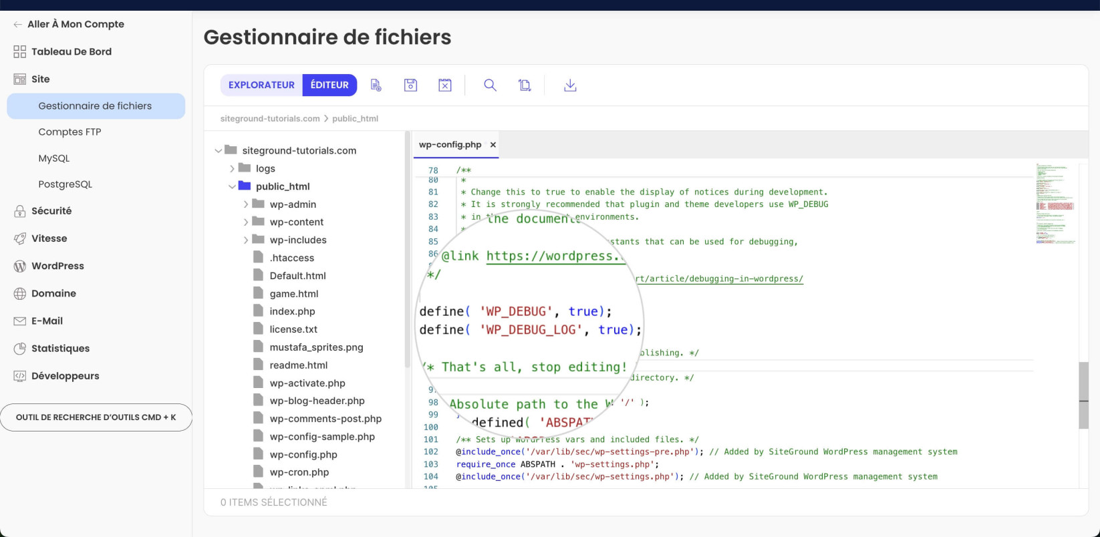This screenshot has width=1100, height=537.
Task: Click the Domaine globe icon
Action: pos(19,293)
